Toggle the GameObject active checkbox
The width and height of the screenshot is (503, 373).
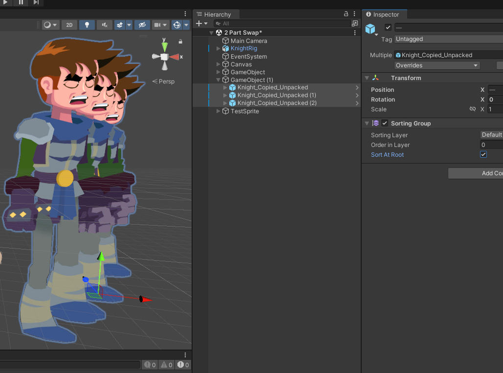point(388,27)
